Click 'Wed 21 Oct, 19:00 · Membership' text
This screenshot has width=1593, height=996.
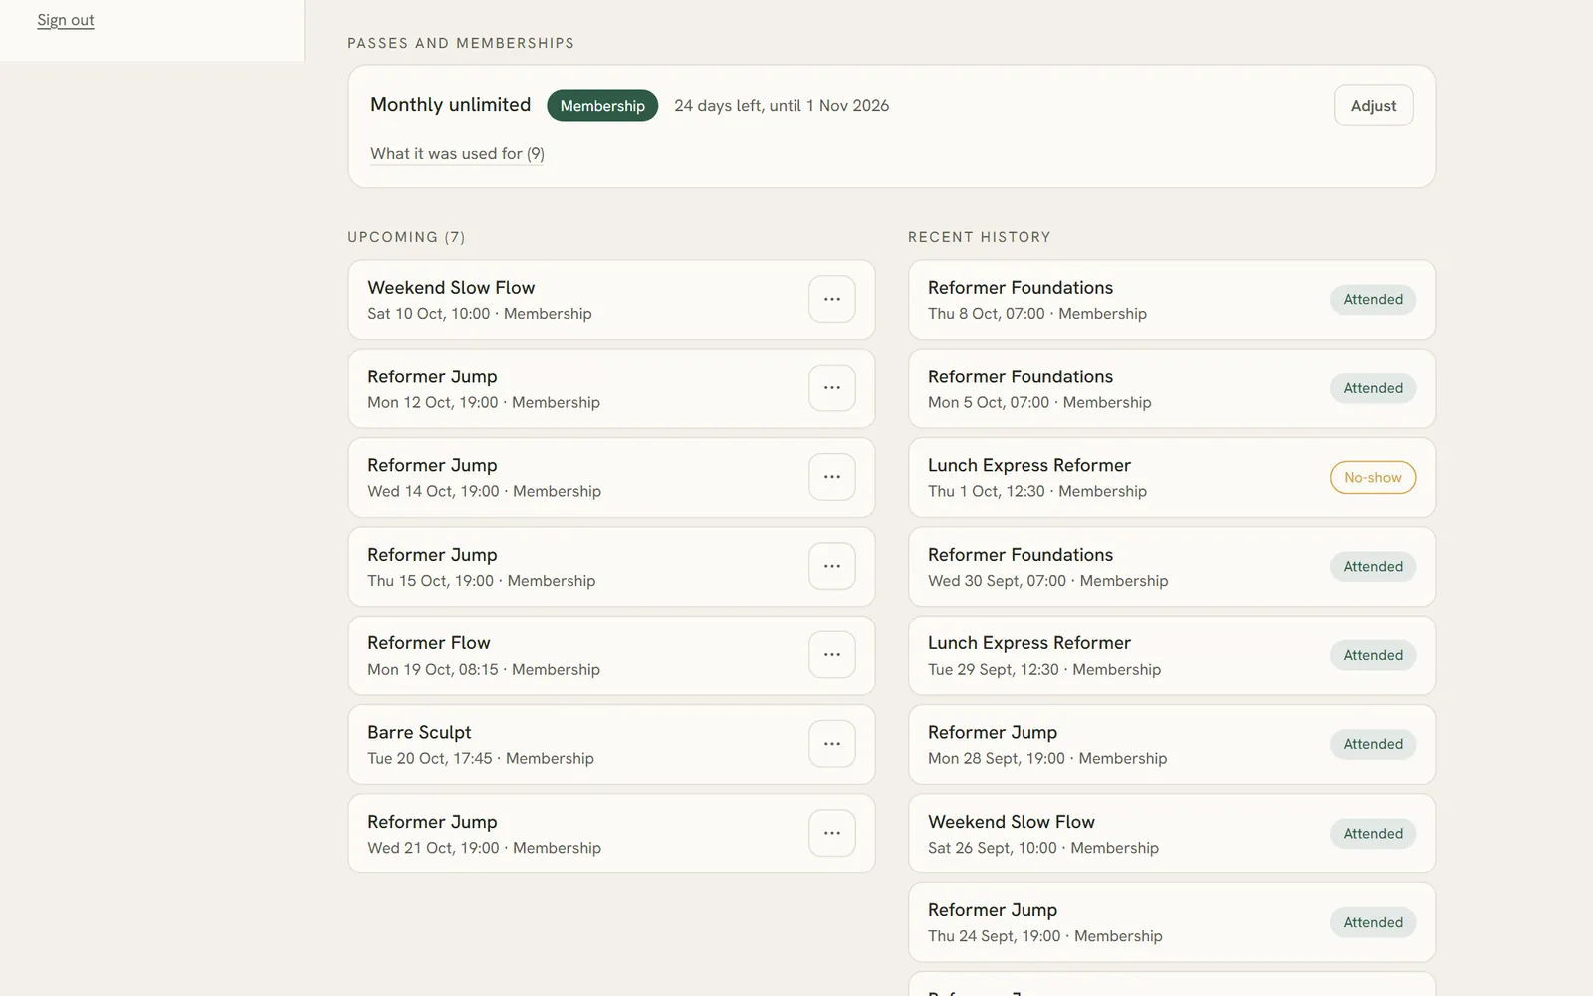[484, 848]
